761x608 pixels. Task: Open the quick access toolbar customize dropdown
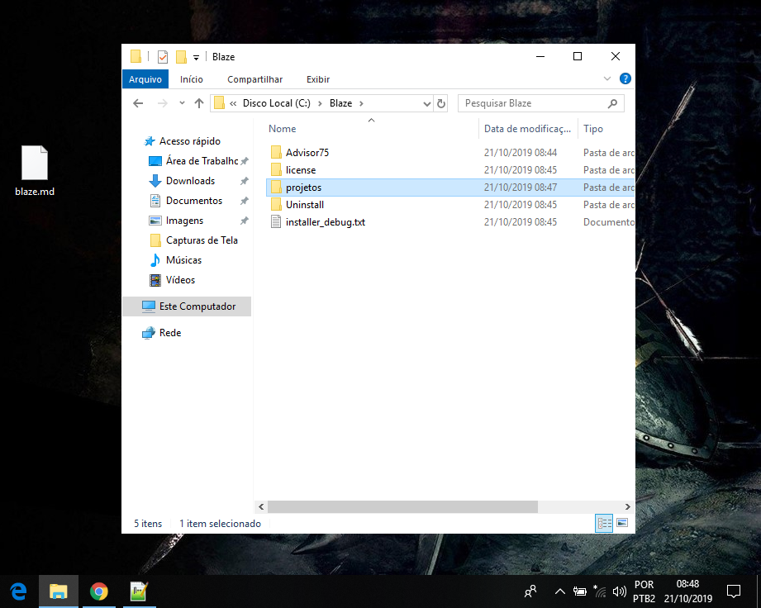[196, 56]
